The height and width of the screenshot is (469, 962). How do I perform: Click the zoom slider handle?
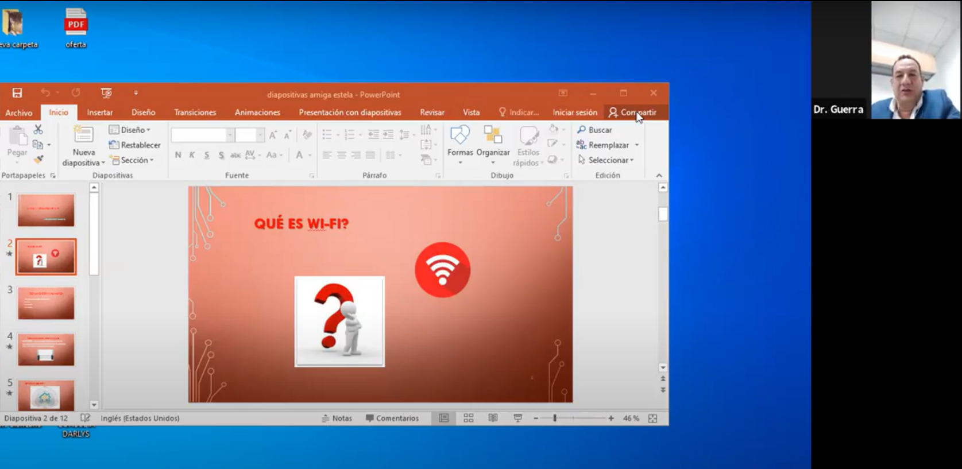point(555,418)
